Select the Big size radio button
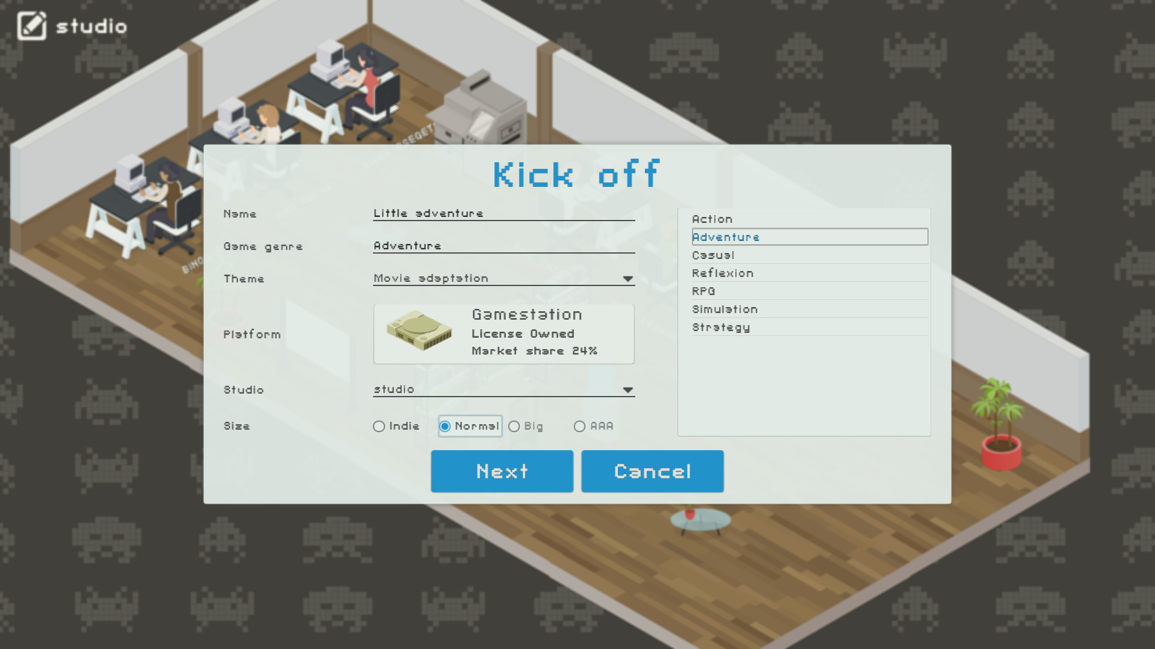1155x649 pixels. pyautogui.click(x=514, y=426)
